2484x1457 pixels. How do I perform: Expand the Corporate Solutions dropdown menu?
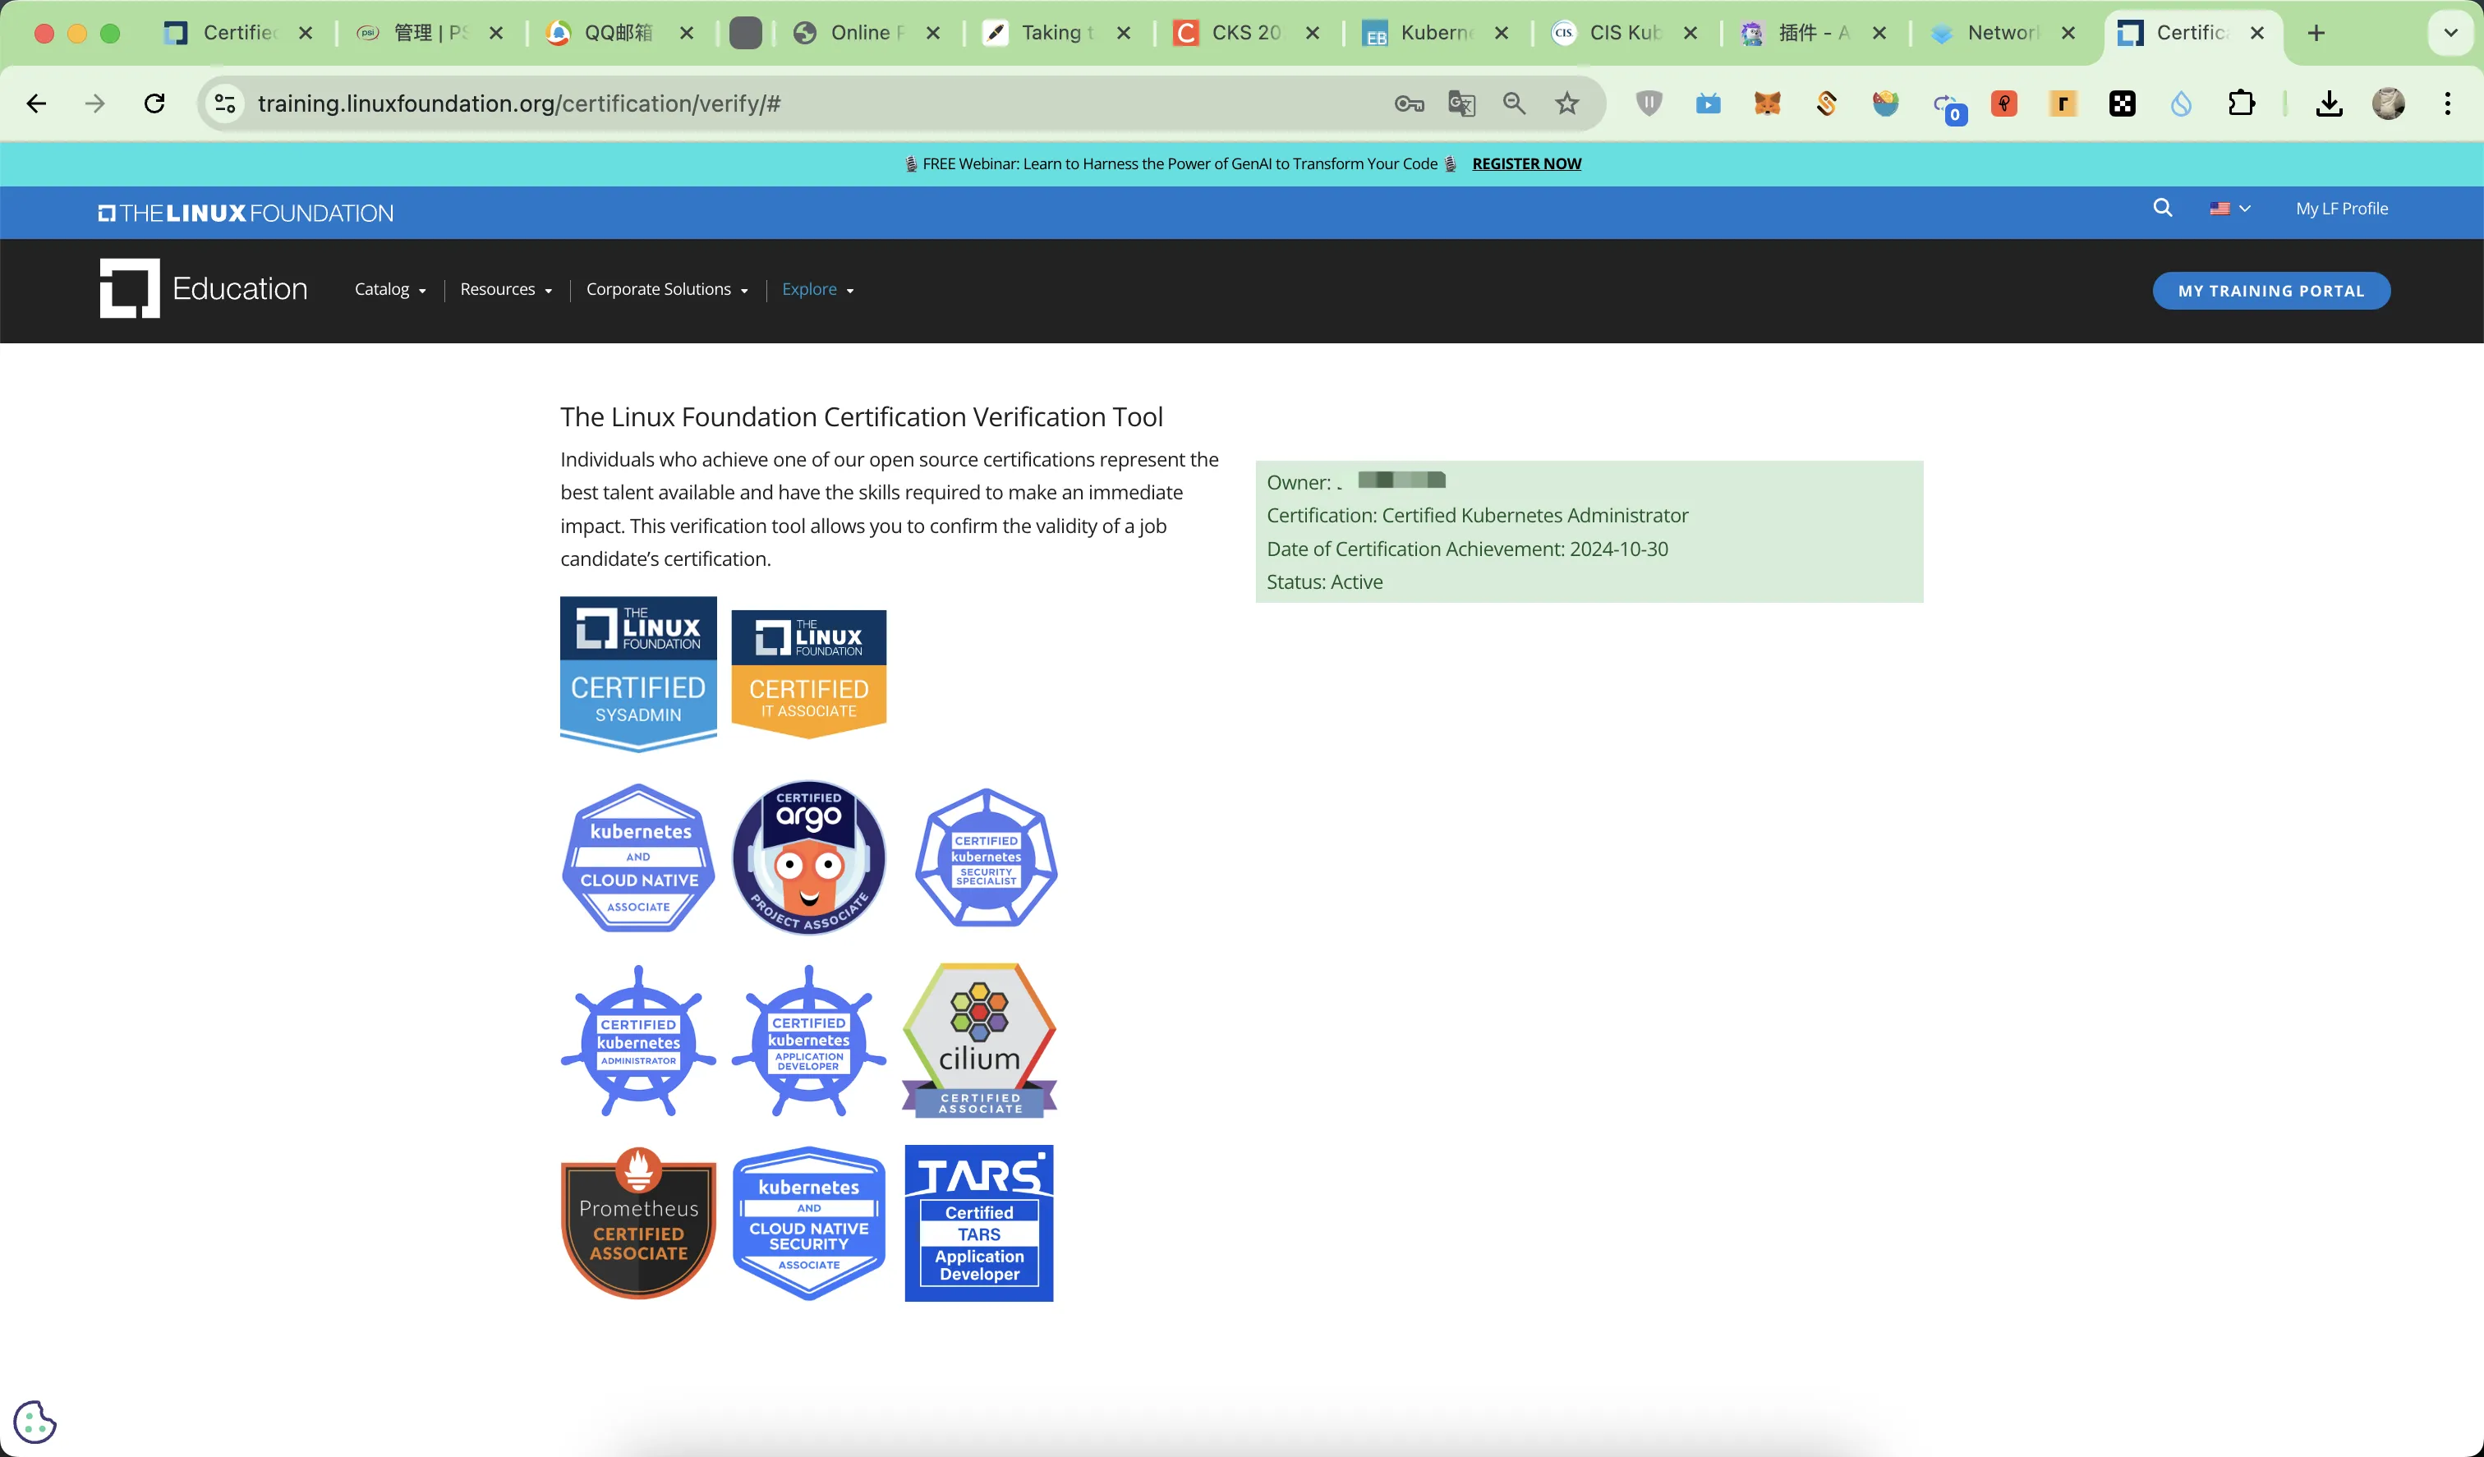(666, 289)
